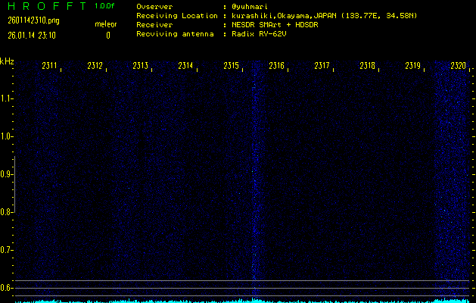Screen dimensions: 476x303
Task: Click the Recviving antenna label
Action: coord(175,34)
